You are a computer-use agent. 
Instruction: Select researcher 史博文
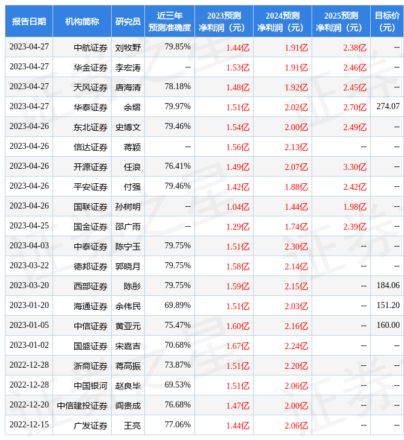click(x=128, y=127)
